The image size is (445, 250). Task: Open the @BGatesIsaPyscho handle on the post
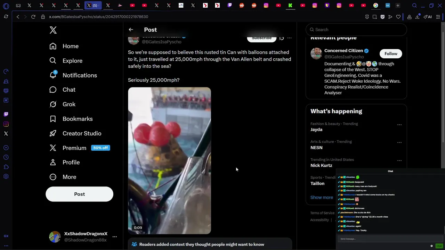[x=161, y=42]
